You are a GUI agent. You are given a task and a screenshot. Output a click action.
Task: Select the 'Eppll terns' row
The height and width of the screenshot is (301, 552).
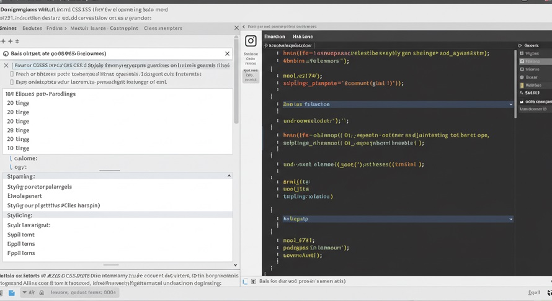(118, 244)
